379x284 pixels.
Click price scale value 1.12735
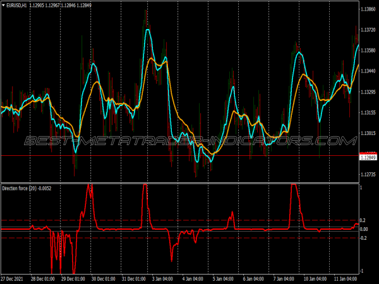[368, 174]
